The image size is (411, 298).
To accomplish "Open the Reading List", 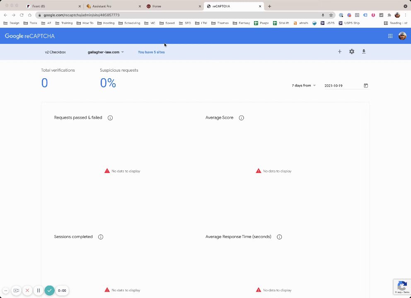I will click(396, 23).
